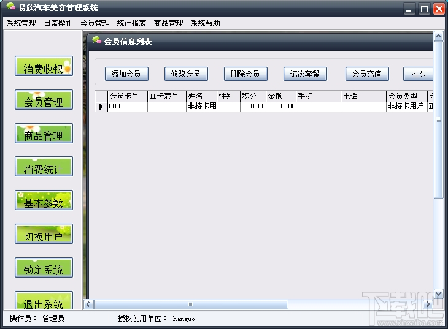Open the 统计报表 menu
This screenshot has height=329, width=448.
[x=132, y=23]
